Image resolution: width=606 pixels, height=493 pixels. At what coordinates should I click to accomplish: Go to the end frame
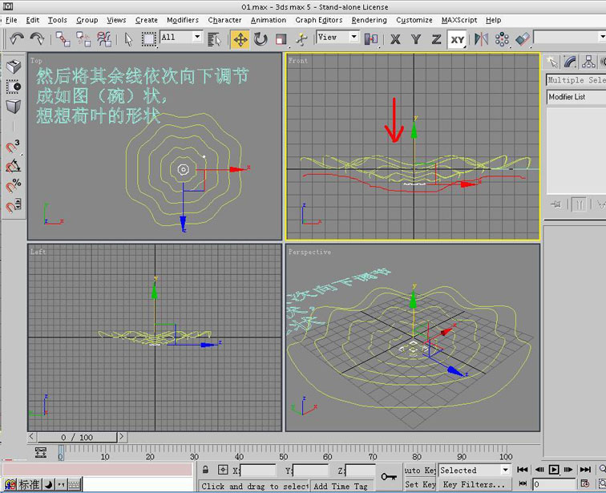[585, 470]
